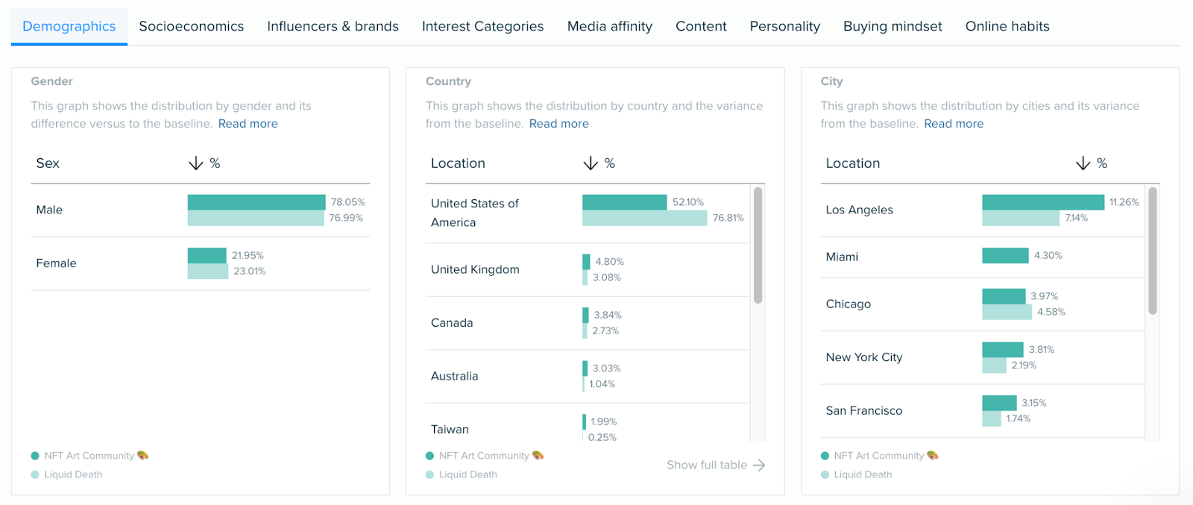Image resolution: width=1193 pixels, height=505 pixels.
Task: Click the City table scrollbar thumb
Action: pyautogui.click(x=1152, y=251)
